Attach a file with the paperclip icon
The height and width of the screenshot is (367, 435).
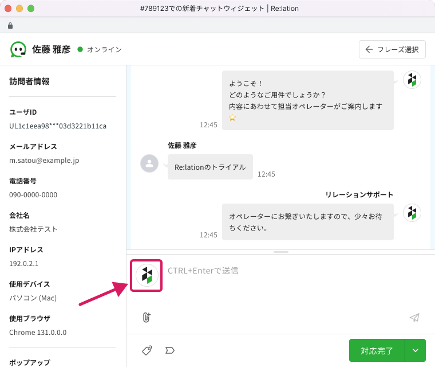146,317
